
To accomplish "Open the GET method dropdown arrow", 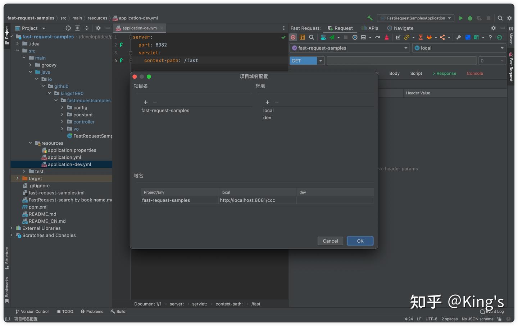I will tap(321, 61).
